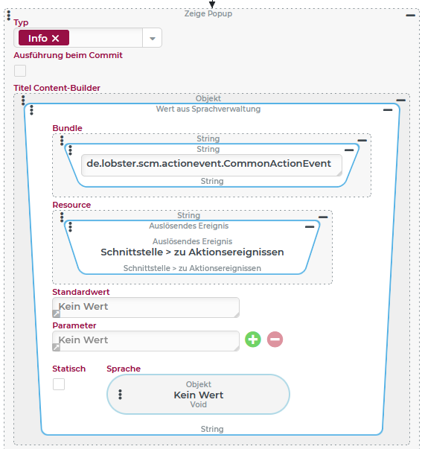Open the Auslösendes Ereignis block's three-dot menu
This screenshot has width=422, height=449.
point(71,227)
